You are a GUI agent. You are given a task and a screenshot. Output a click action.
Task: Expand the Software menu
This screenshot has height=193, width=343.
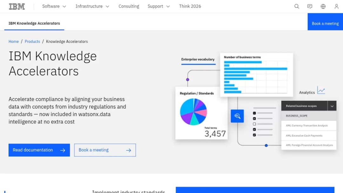pyautogui.click(x=54, y=6)
